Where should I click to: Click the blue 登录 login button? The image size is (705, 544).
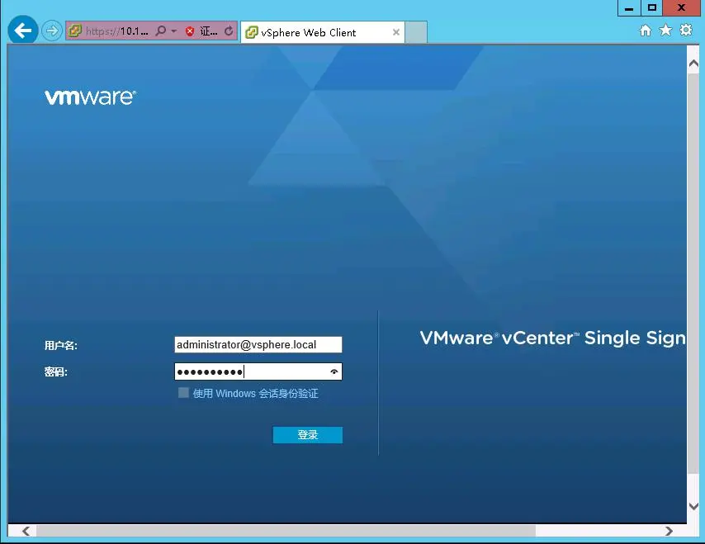pyautogui.click(x=308, y=435)
